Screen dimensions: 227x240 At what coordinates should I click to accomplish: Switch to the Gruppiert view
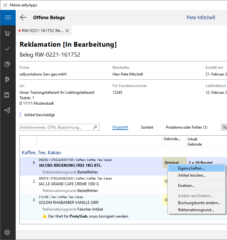[120, 127]
